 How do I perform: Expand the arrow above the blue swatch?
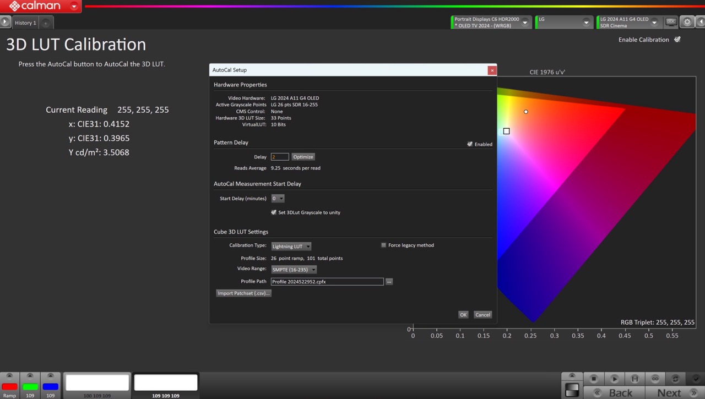(x=51, y=376)
